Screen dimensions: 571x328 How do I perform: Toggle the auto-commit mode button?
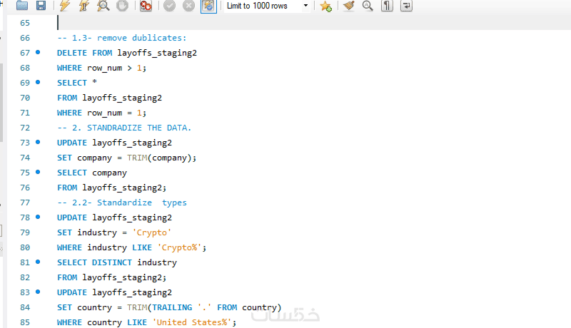click(208, 6)
